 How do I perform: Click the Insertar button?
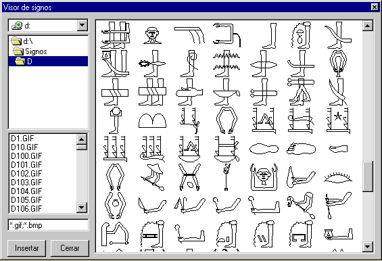[x=26, y=248]
